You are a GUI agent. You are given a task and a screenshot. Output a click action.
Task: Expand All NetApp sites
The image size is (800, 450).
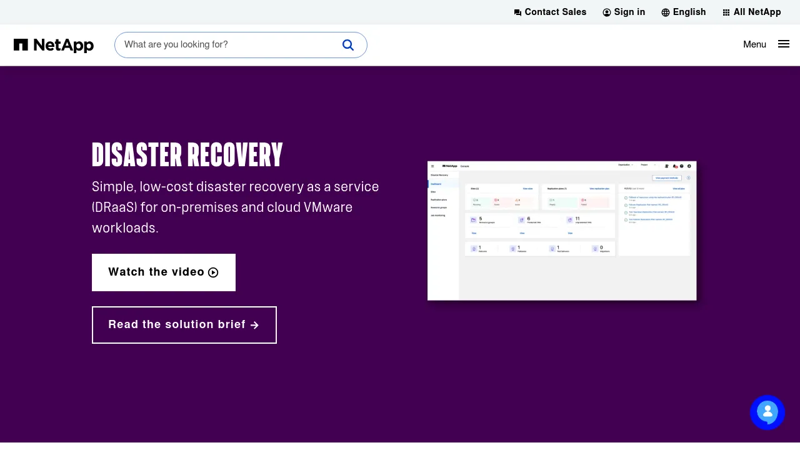(x=752, y=12)
